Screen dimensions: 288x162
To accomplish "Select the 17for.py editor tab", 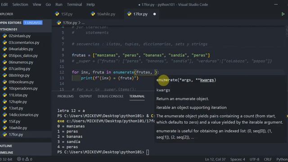I will 140,14.
